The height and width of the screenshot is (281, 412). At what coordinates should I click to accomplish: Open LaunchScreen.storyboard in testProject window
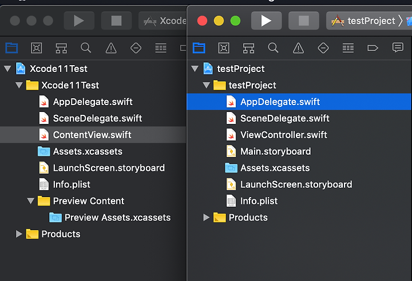[x=299, y=184]
